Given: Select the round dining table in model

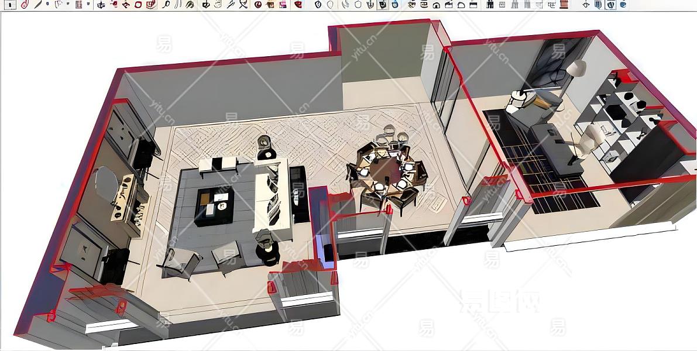Looking at the screenshot, I should click(386, 171).
